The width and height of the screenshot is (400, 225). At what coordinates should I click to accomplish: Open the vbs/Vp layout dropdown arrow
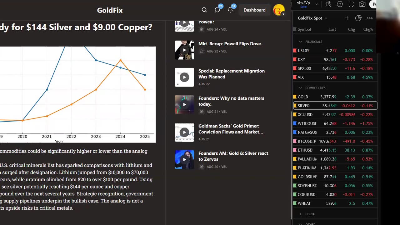[317, 4]
